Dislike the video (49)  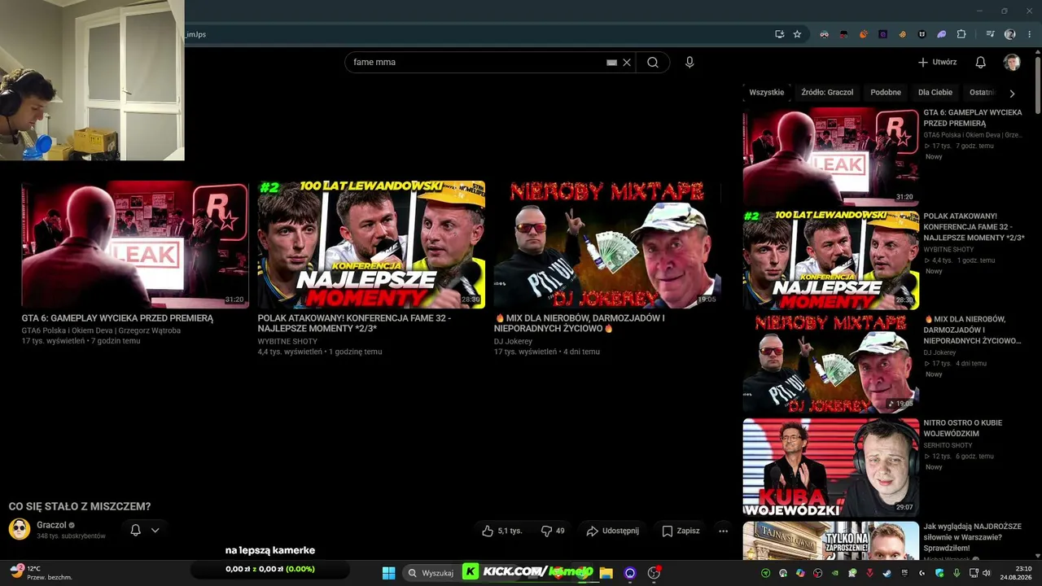coord(553,531)
